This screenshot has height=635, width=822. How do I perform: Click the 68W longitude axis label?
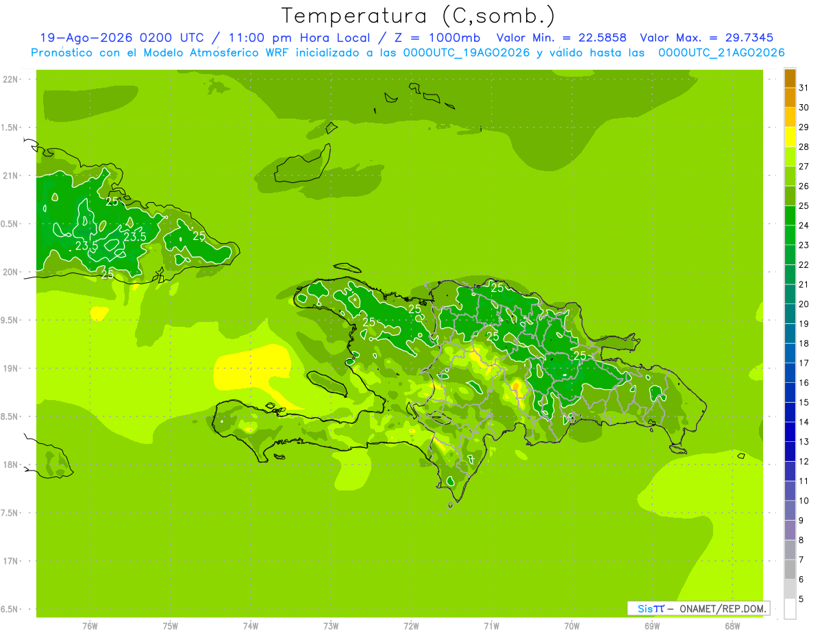[x=732, y=626]
